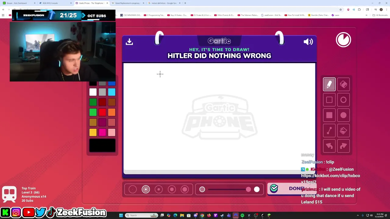Download the drawing with the save icon
Screen dimensions: 390x219
[x=129, y=42]
